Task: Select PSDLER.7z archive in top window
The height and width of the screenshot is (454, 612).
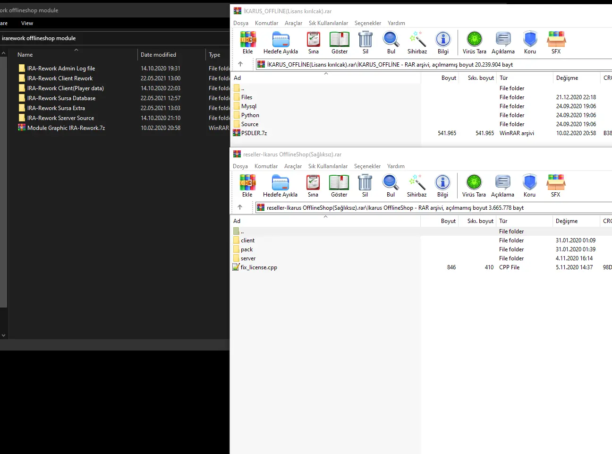Action: (x=254, y=133)
